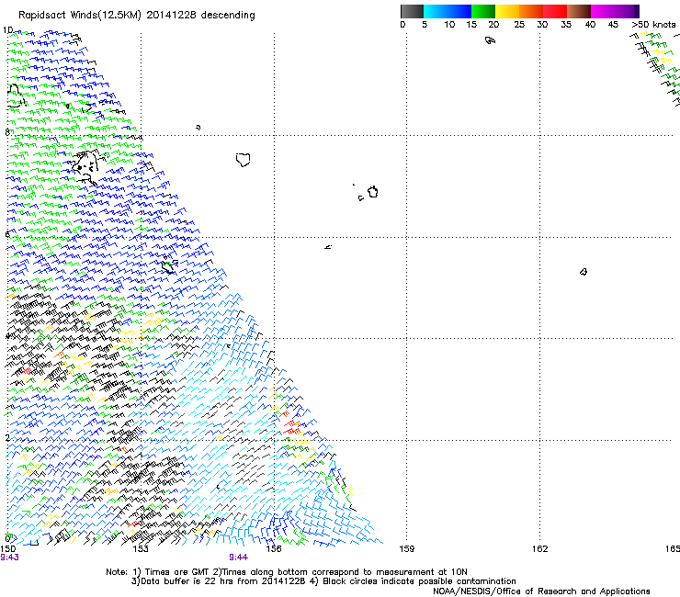Click the small island outline below the legend
The width and height of the screenshot is (680, 597).
[x=490, y=40]
